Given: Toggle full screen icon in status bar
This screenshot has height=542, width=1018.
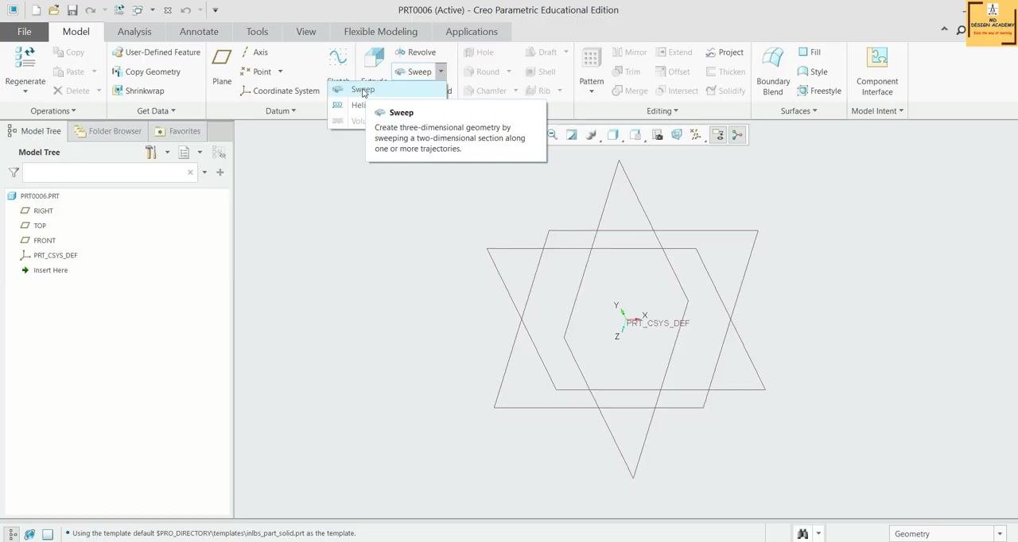Looking at the screenshot, I should [x=48, y=534].
